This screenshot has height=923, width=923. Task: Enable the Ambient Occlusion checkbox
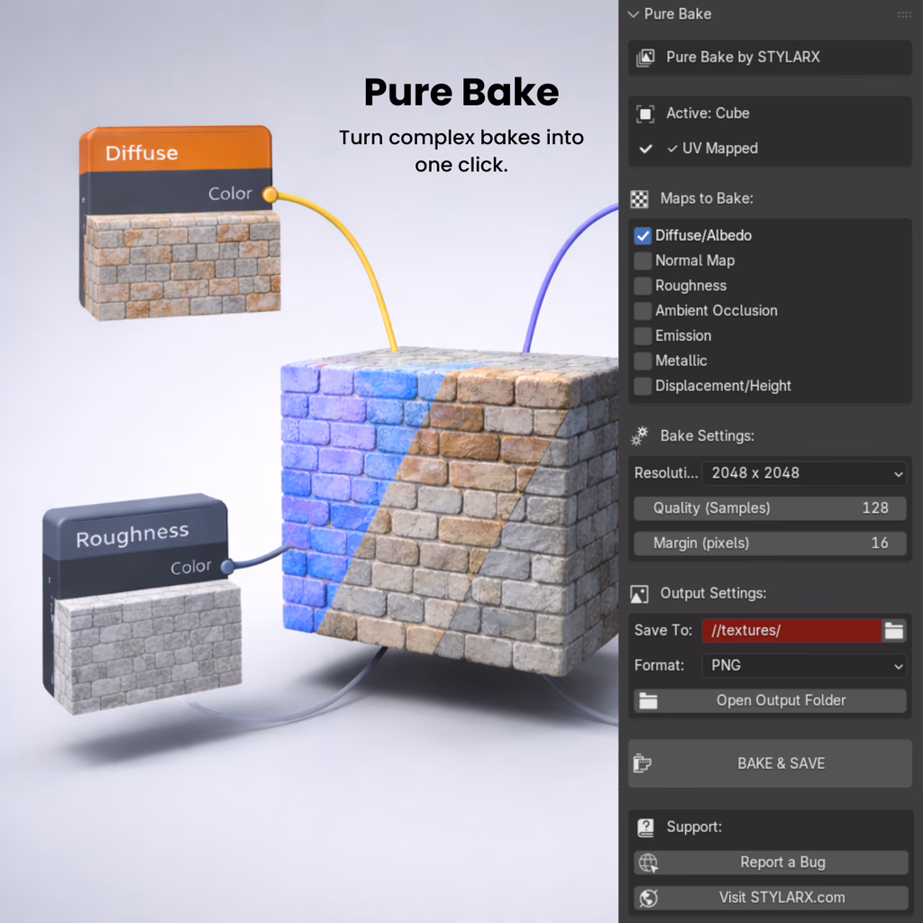pyautogui.click(x=642, y=311)
